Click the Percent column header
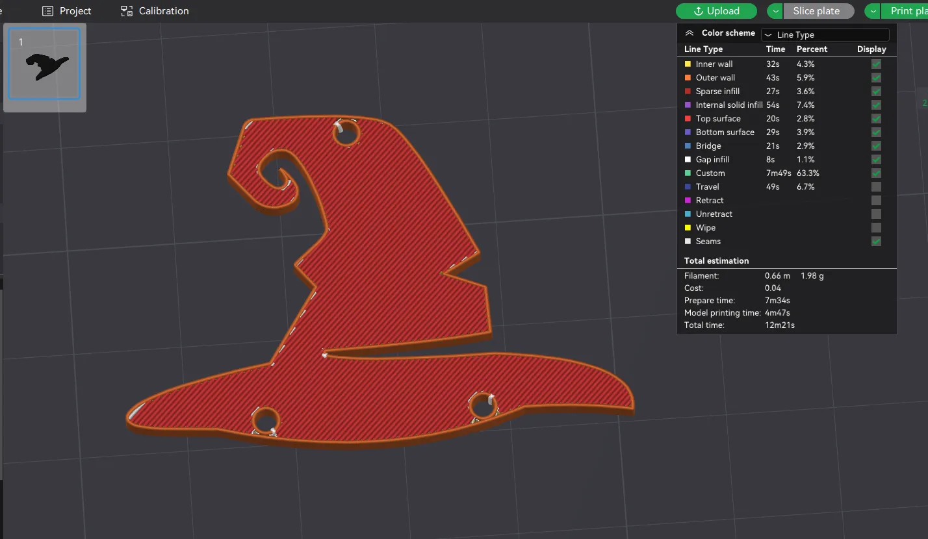Viewport: 928px width, 539px height. pyautogui.click(x=812, y=49)
